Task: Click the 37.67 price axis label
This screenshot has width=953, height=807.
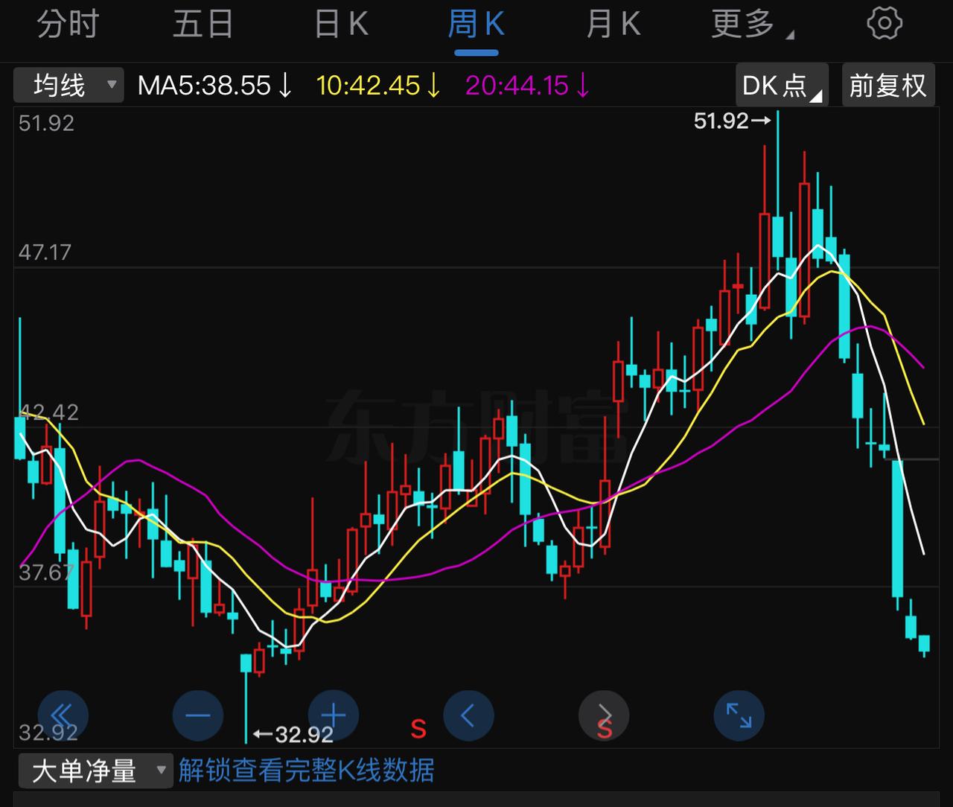Action: 46,572
